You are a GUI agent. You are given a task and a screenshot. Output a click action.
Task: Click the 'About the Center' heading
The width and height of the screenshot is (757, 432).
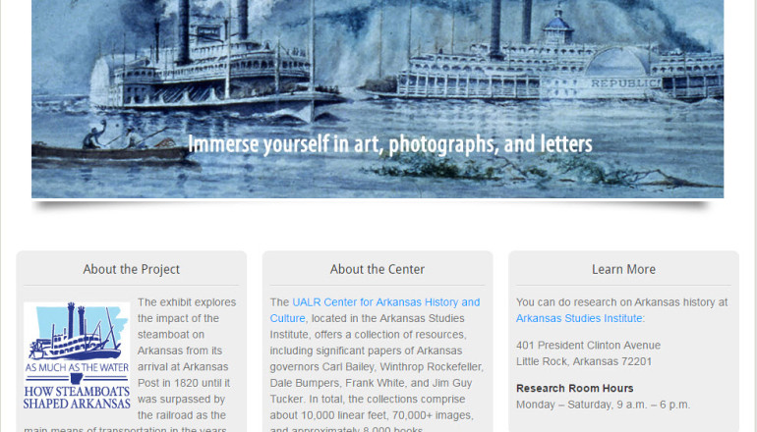tap(378, 269)
